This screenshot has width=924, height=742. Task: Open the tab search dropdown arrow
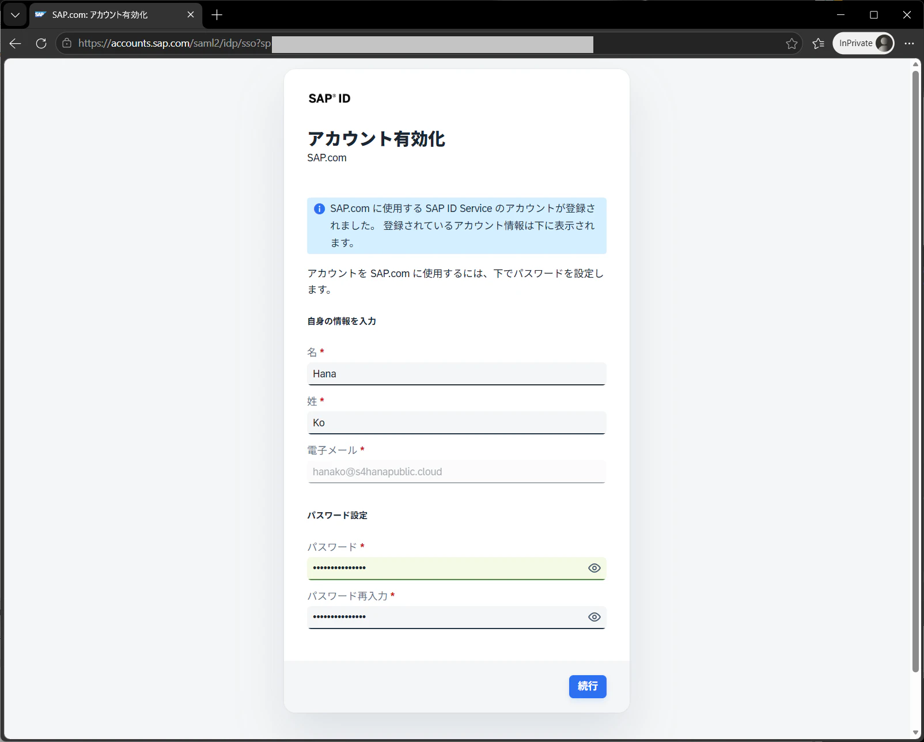click(15, 15)
